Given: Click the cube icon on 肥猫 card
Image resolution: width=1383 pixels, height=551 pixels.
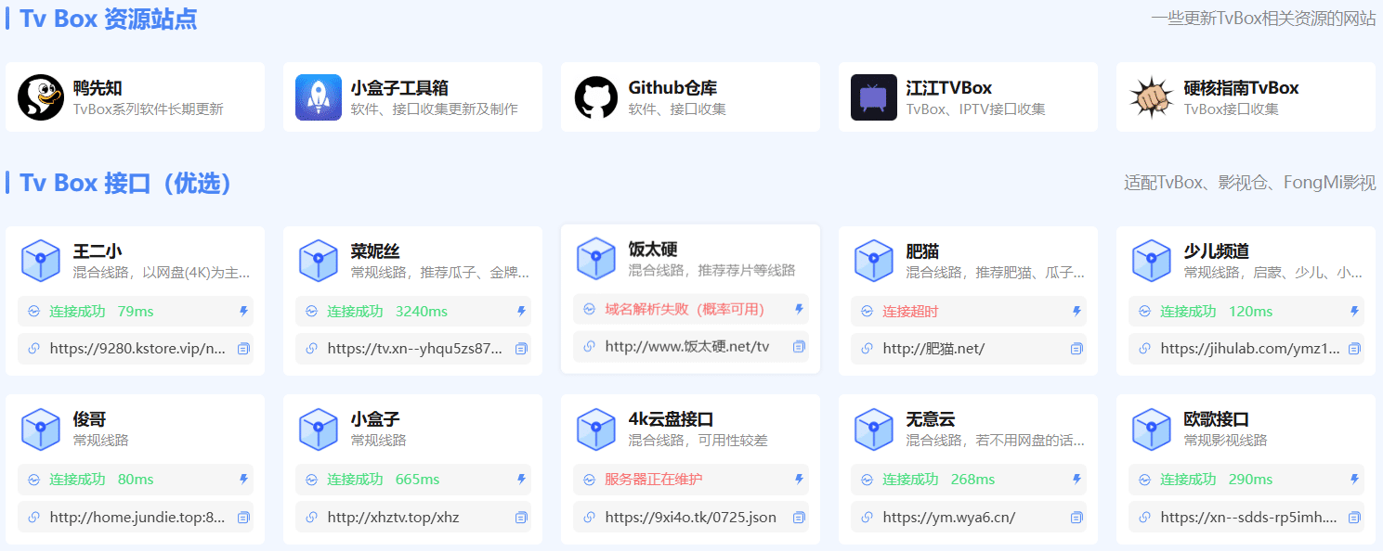Looking at the screenshot, I should (874, 261).
